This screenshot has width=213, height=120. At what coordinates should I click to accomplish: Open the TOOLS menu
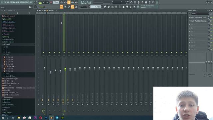pyautogui.click(x=27, y=2)
